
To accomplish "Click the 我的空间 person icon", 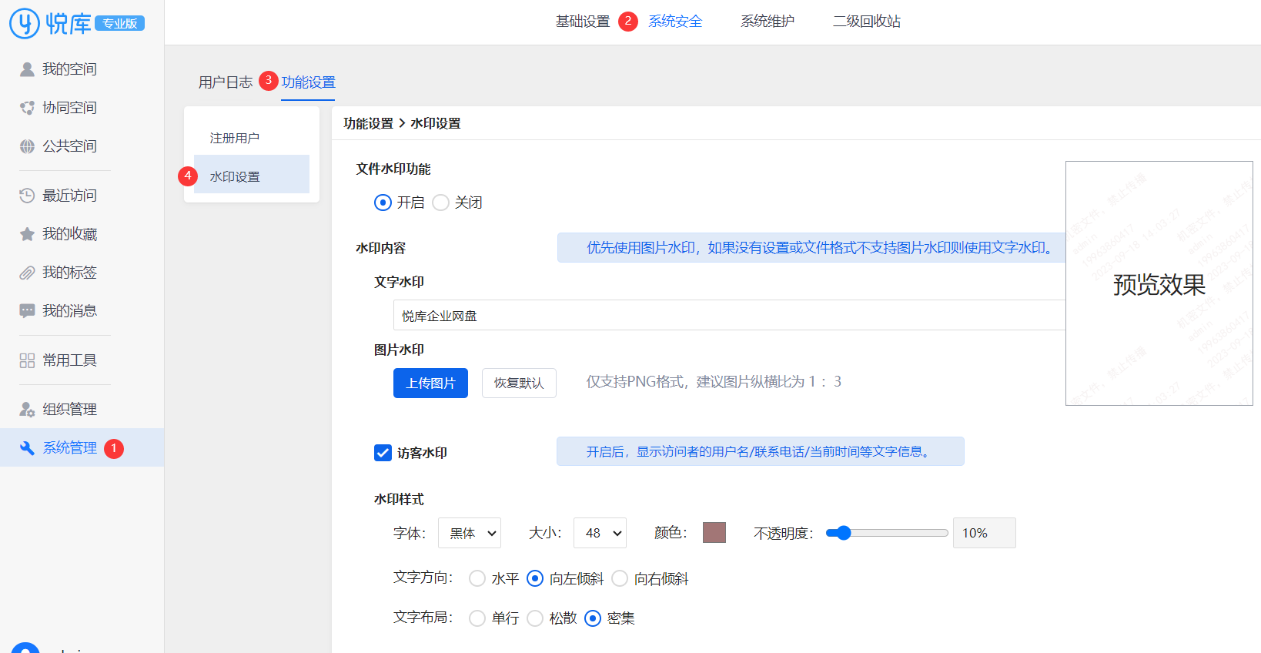I will click(x=27, y=69).
